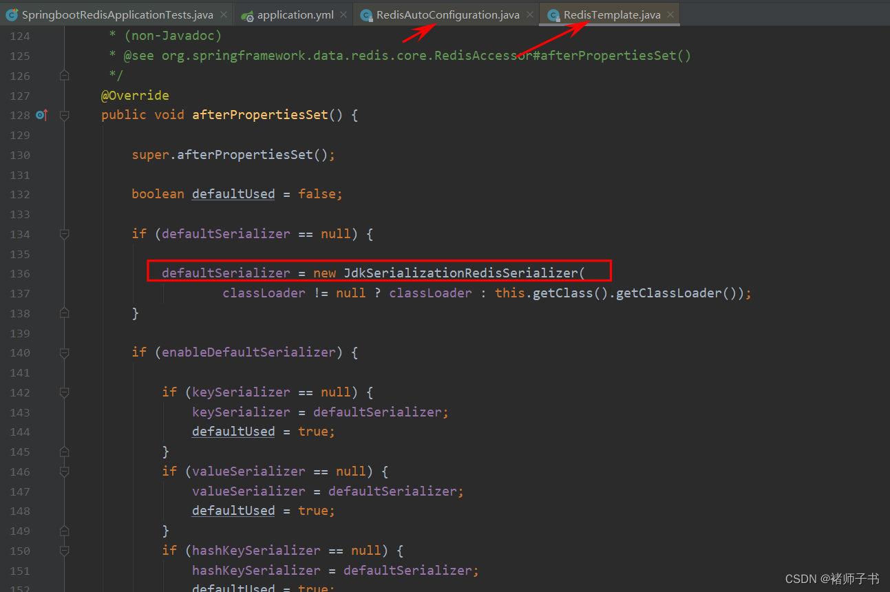Click the @Override annotation
The height and width of the screenshot is (592, 890).
[x=135, y=95]
